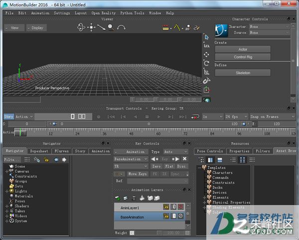This screenshot has width=299, height=240.
Task: Select the Travelling pan tool in Viewer
Action: point(91,27)
